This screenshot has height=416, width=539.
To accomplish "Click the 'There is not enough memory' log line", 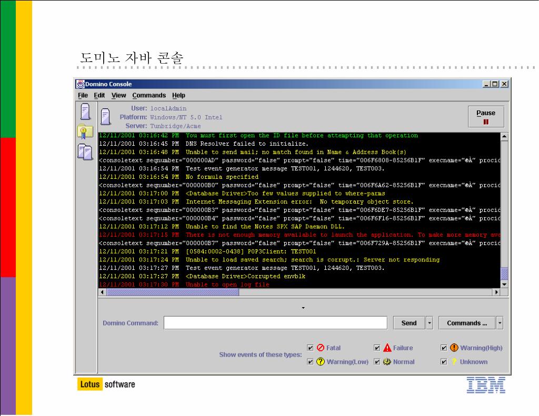I will 300,235.
